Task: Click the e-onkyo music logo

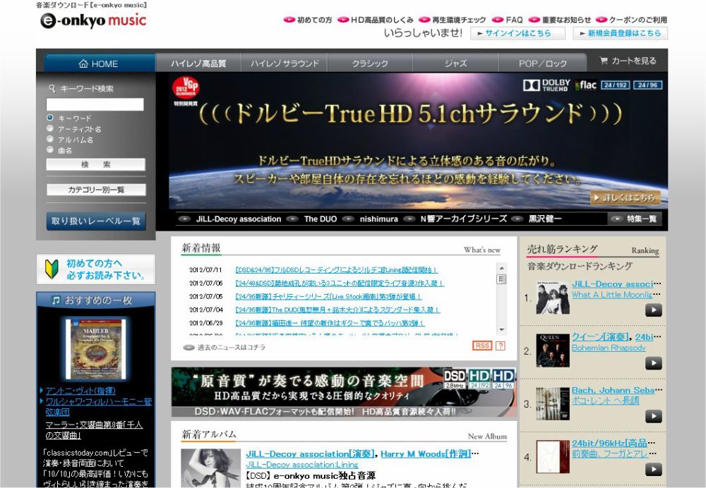Action: coord(93,20)
